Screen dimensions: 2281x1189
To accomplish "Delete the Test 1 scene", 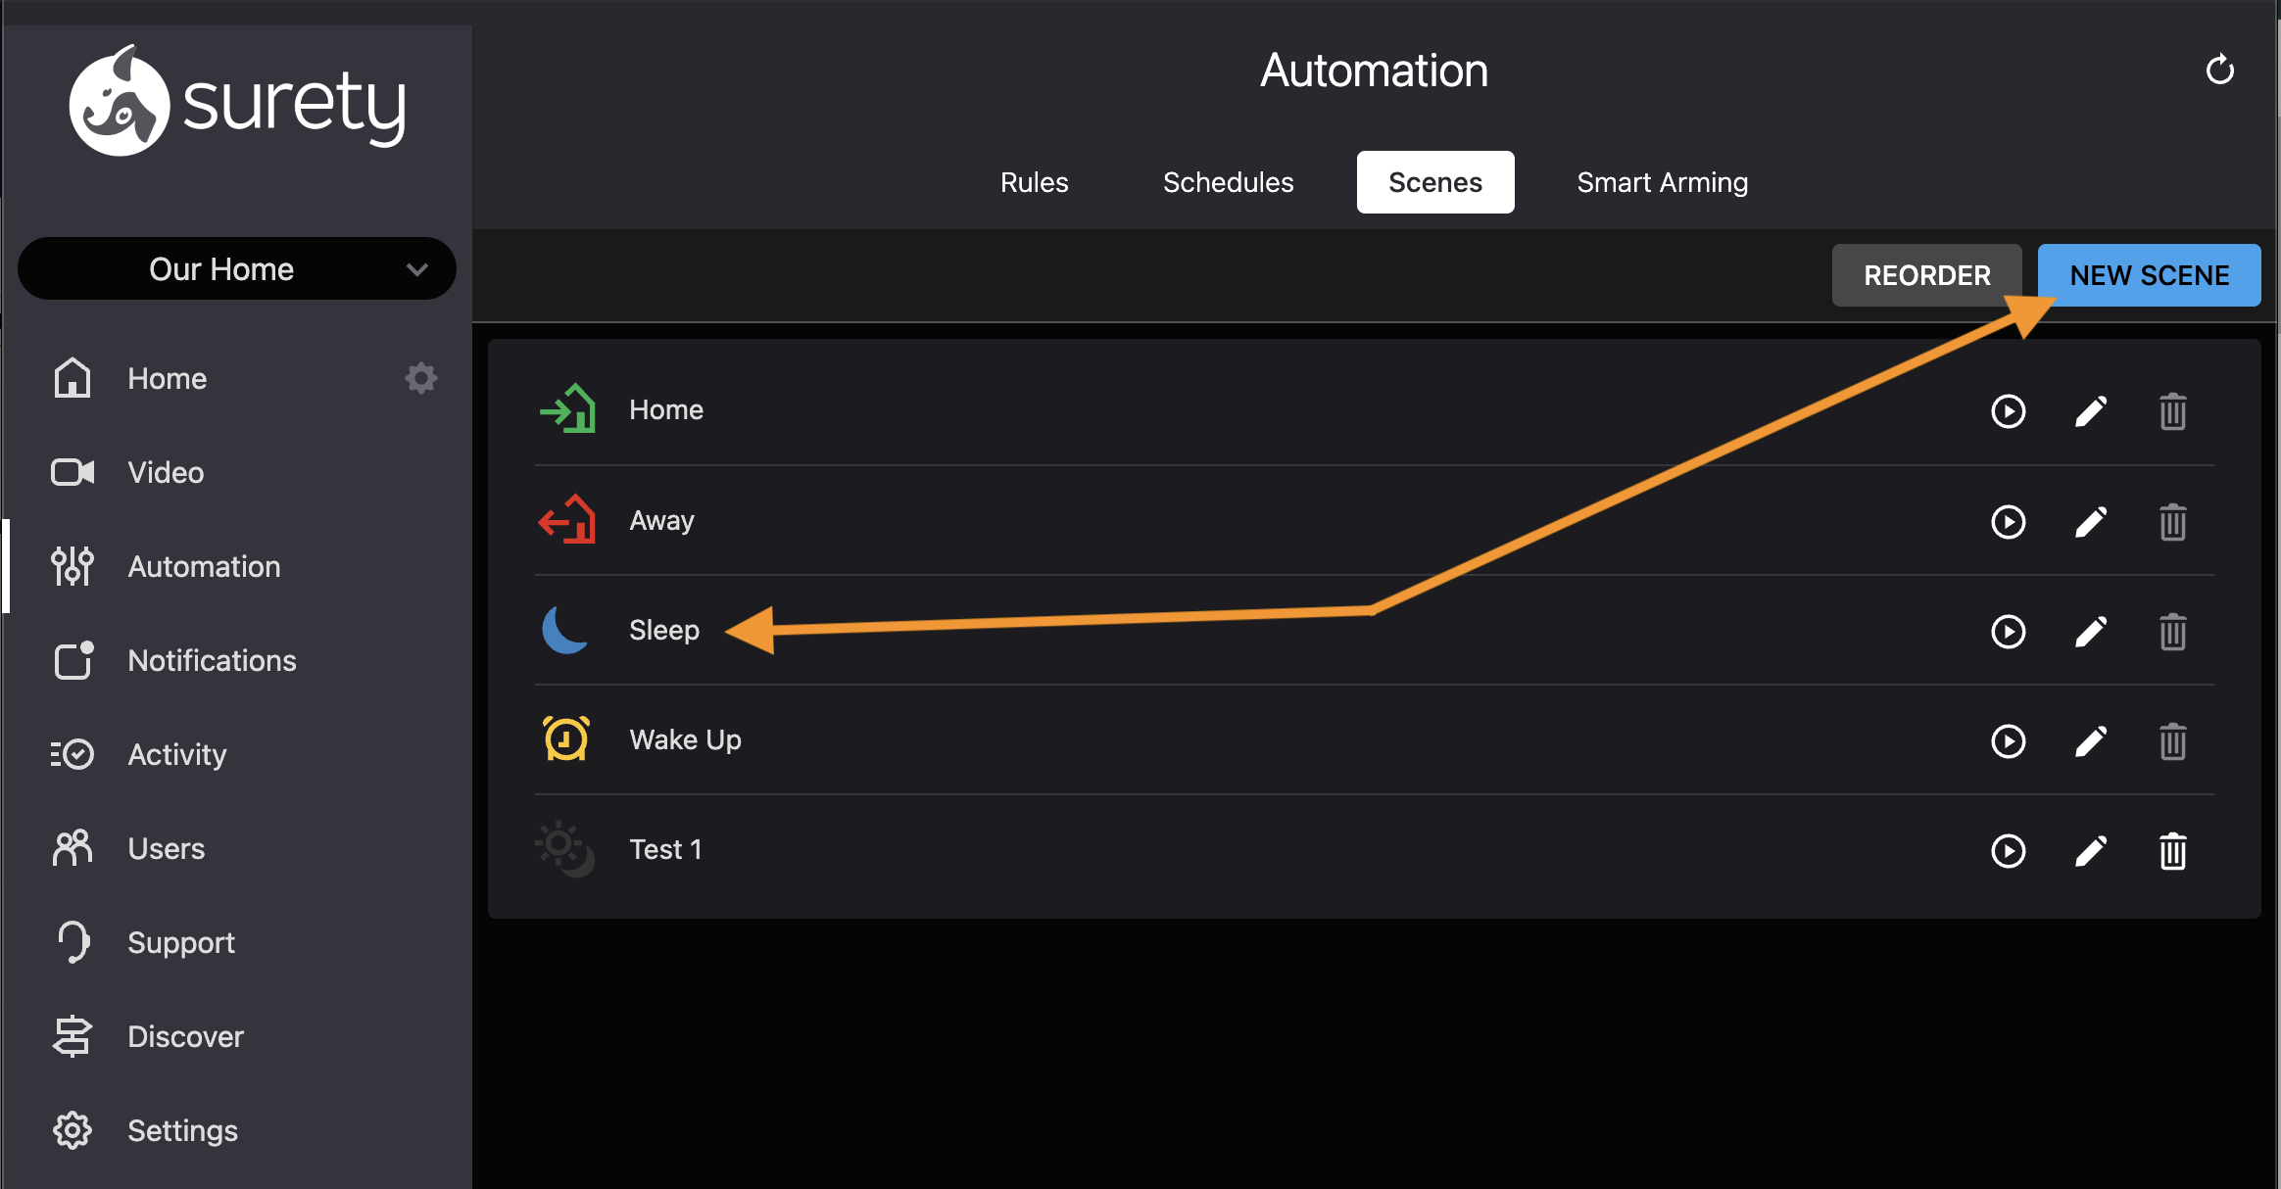I will click(x=2172, y=851).
